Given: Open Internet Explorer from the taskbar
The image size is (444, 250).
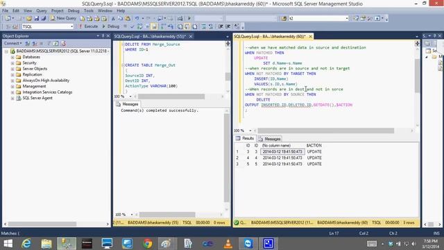Looking at the screenshot, I should 26,244.
